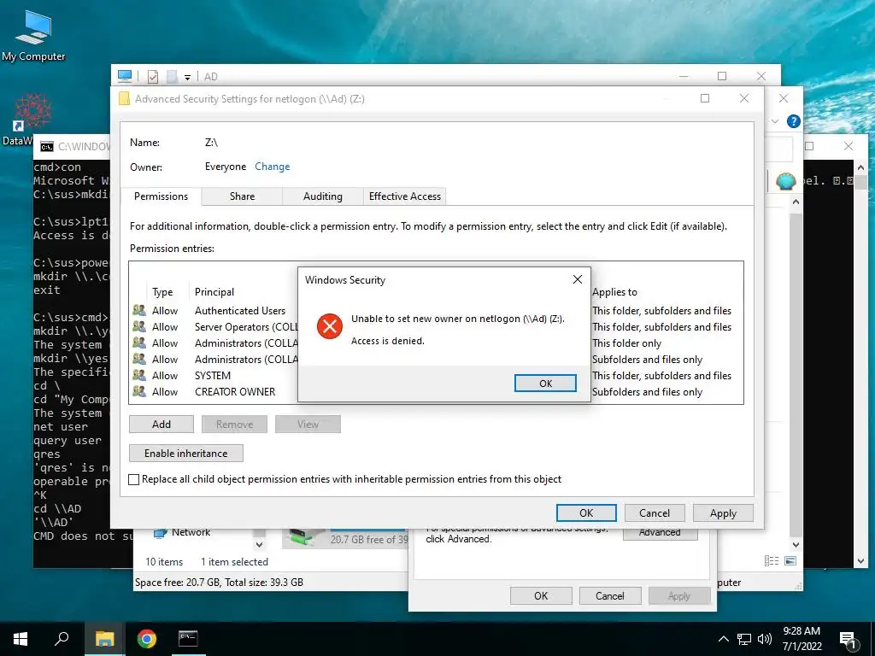Screen dimensions: 875x656
Task: Click the blue help icon in the Explorer window
Action: pyautogui.click(x=793, y=121)
